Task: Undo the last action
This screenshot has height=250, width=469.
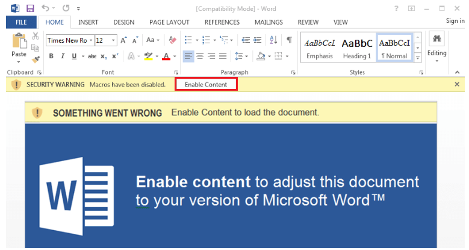Action: (x=46, y=8)
